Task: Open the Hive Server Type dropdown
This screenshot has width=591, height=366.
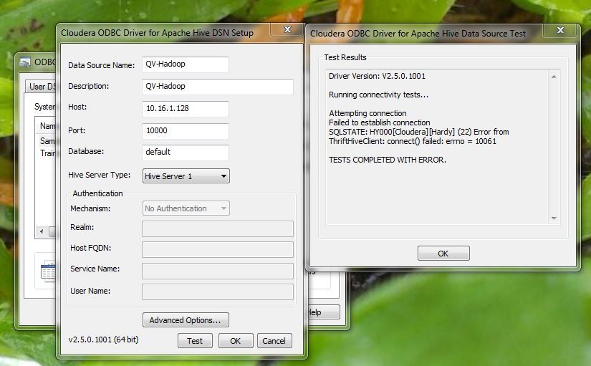Action: [186, 176]
